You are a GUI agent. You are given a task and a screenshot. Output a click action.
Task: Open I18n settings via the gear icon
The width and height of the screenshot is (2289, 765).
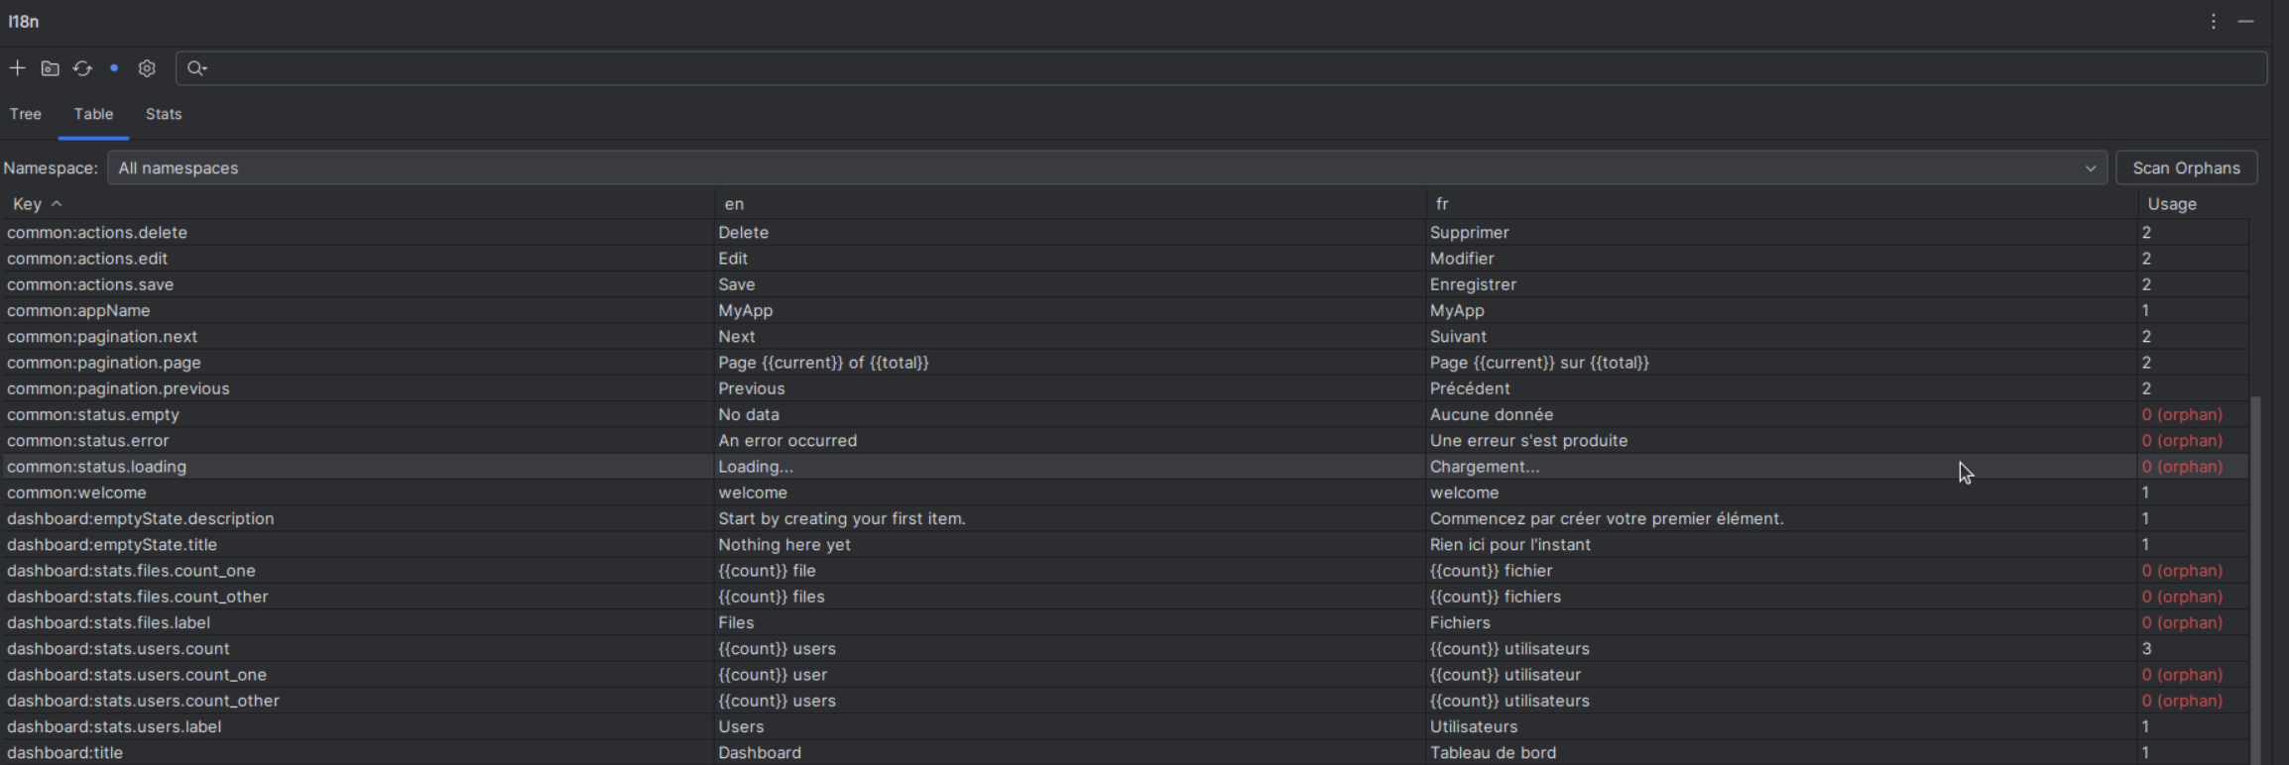147,68
